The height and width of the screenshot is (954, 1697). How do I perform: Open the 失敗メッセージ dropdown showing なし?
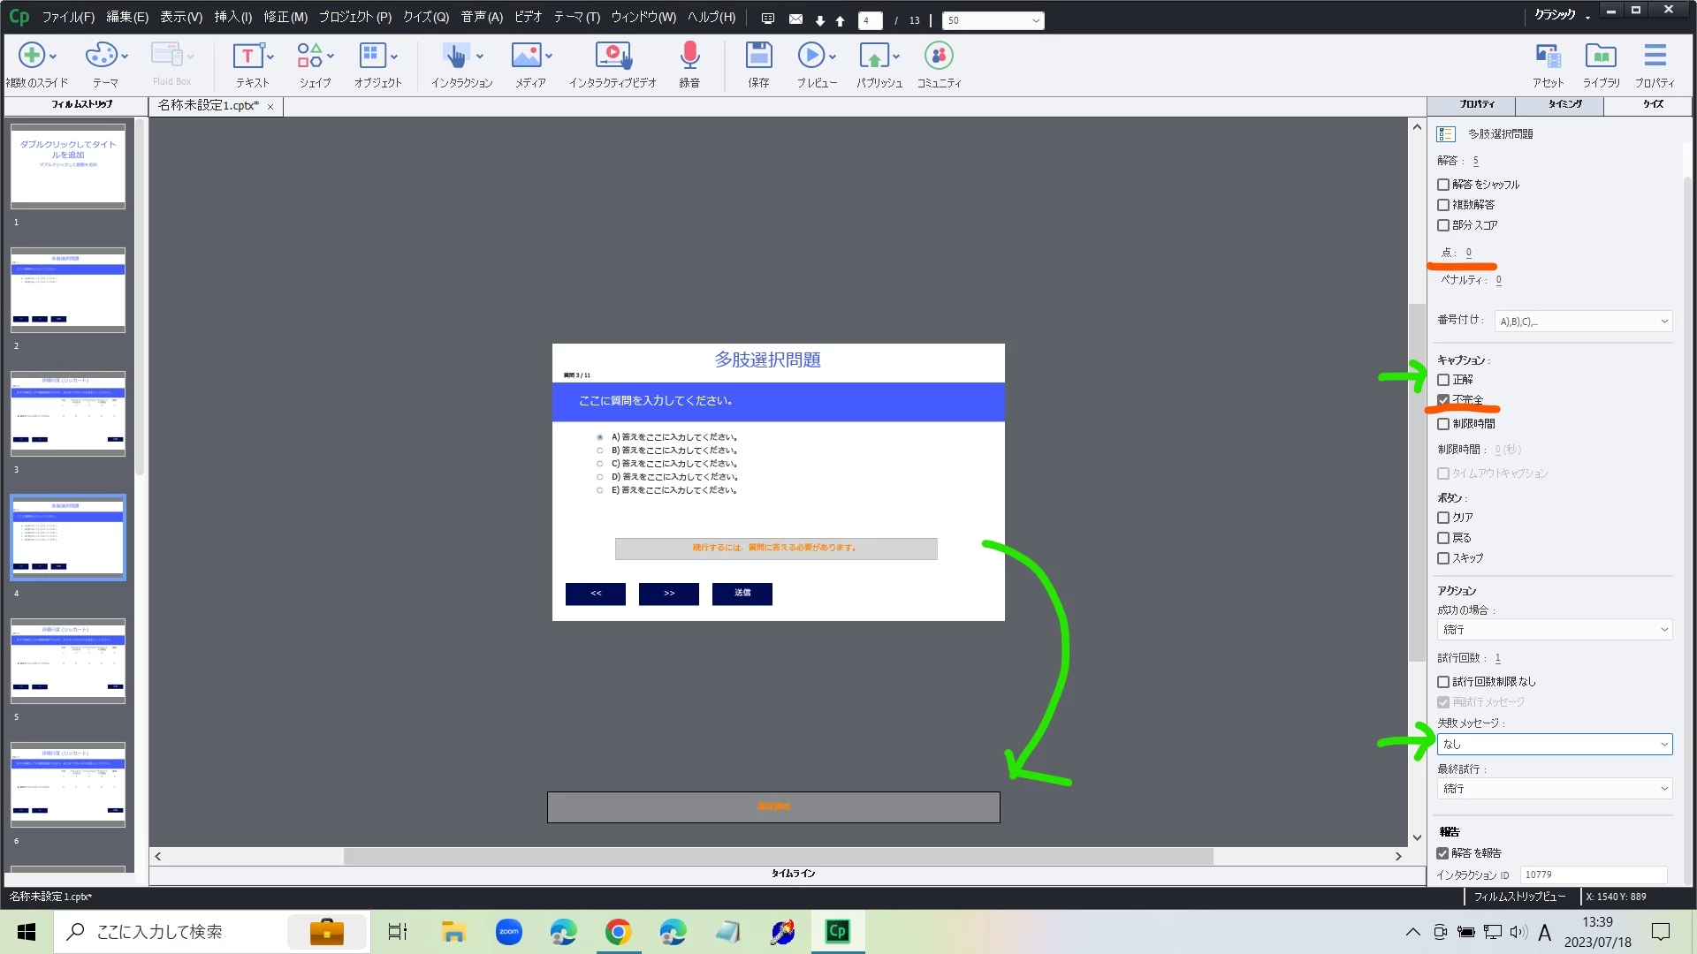(x=1554, y=745)
